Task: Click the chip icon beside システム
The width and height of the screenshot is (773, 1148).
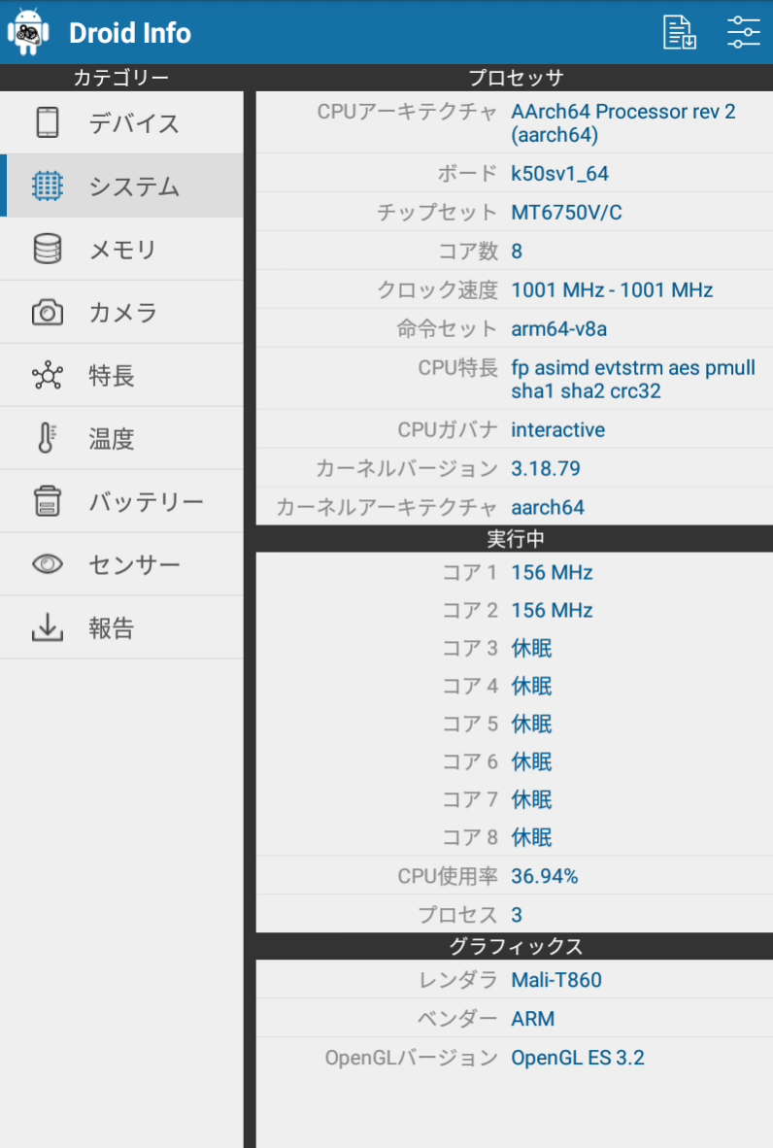Action: (48, 186)
